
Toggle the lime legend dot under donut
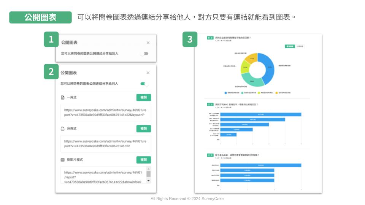tap(259, 93)
